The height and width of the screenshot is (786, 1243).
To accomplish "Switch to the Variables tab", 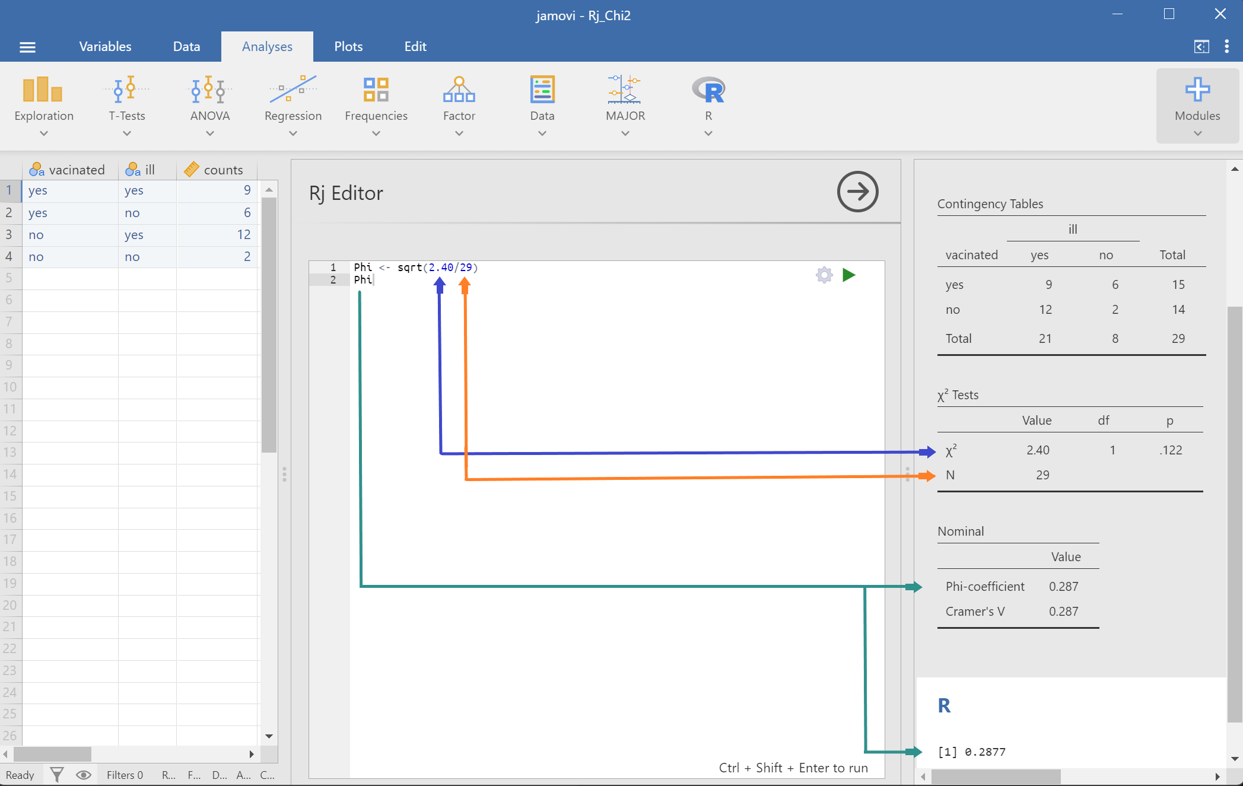I will point(105,47).
